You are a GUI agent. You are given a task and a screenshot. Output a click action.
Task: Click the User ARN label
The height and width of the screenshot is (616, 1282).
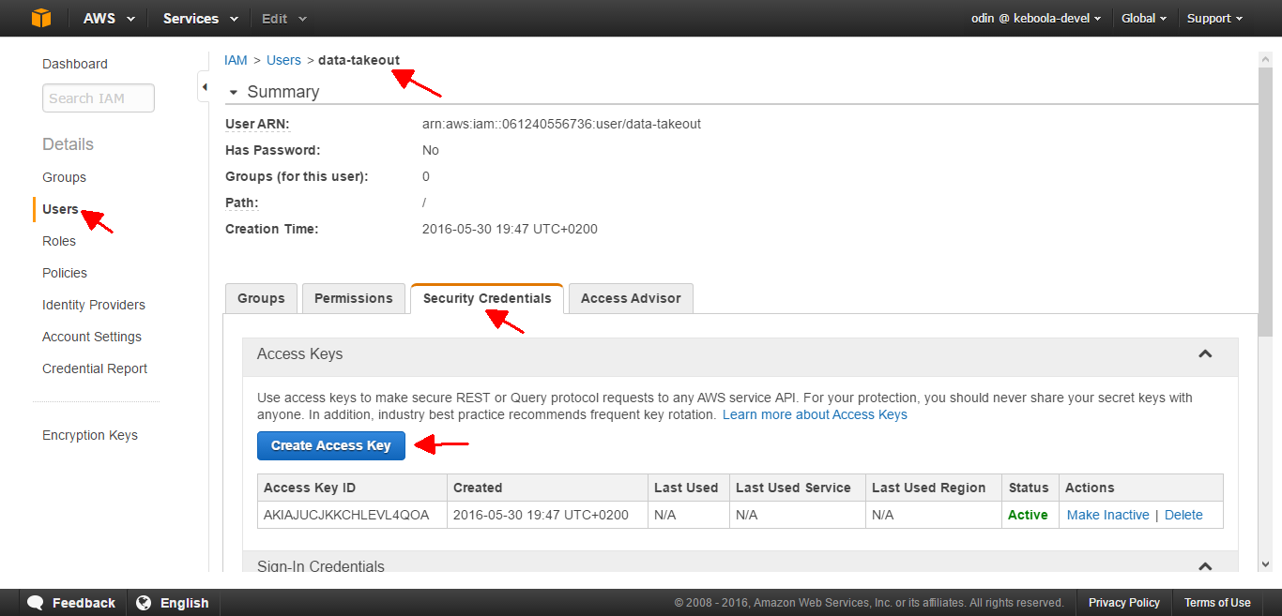click(257, 124)
